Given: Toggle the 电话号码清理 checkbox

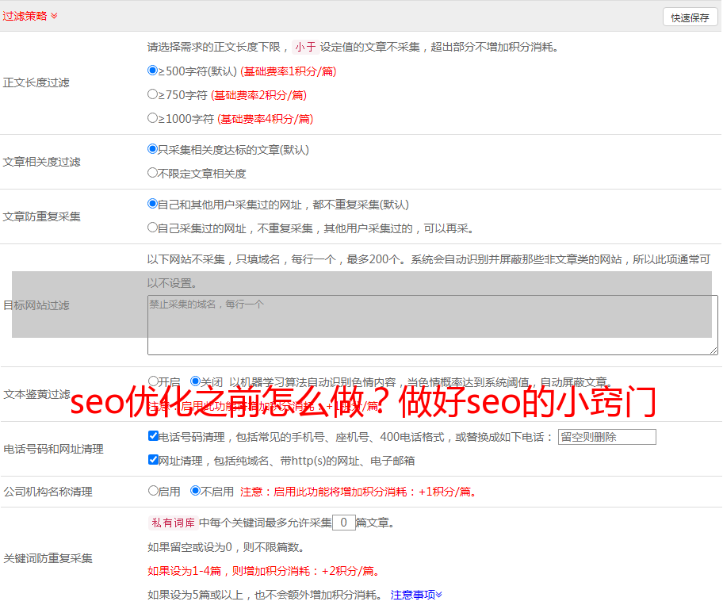Looking at the screenshot, I should tap(153, 436).
